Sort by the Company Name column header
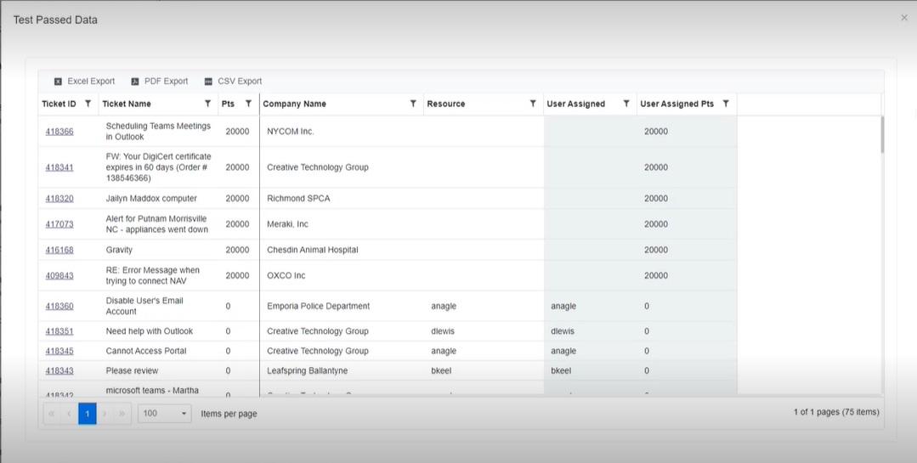 [x=295, y=104]
